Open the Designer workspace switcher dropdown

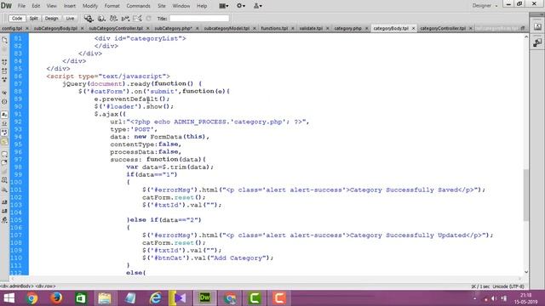point(485,6)
